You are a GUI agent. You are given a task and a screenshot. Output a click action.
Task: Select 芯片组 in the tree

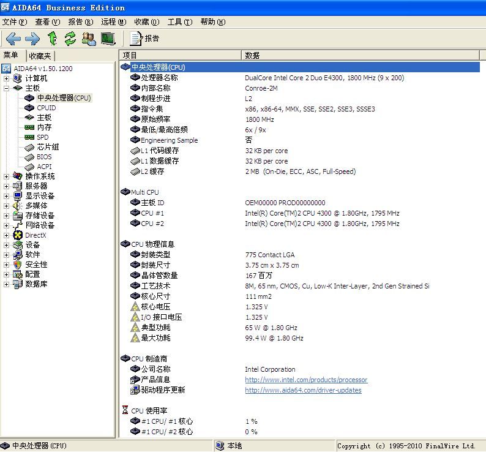coord(48,147)
